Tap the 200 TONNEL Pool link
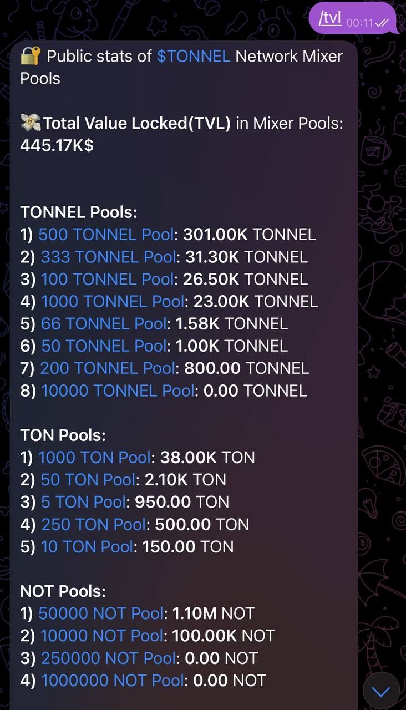 click(108, 368)
